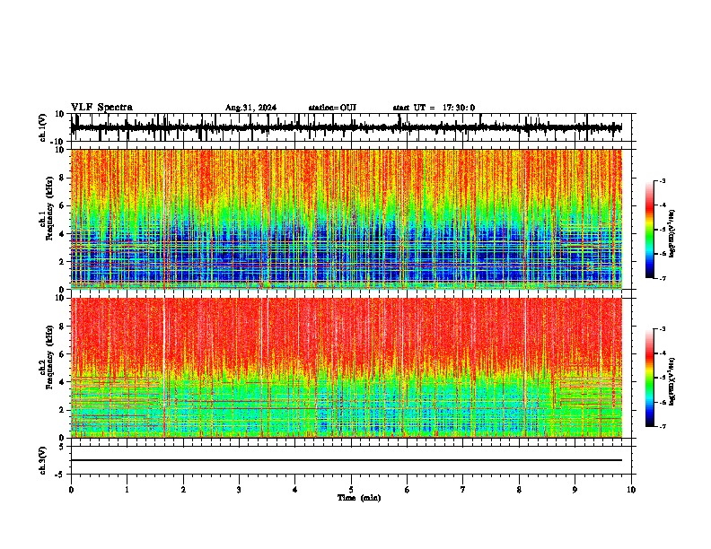Click the 'start UT = 17:30:0' label
The width and height of the screenshot is (711, 549).
coord(434,108)
